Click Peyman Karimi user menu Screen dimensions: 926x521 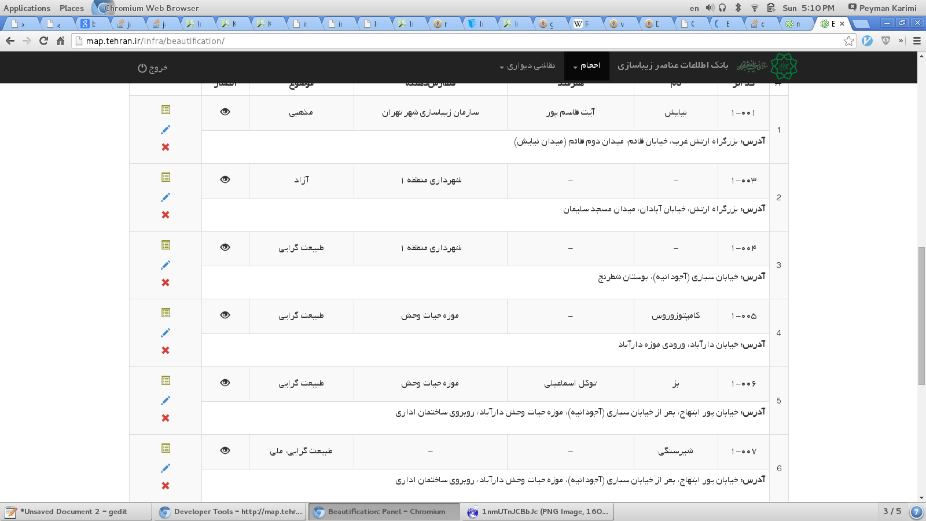[883, 8]
